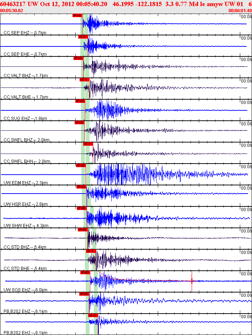
Task: Click the iS 1 pick flag on CC SWFL BHN
Action: coord(88,144)
